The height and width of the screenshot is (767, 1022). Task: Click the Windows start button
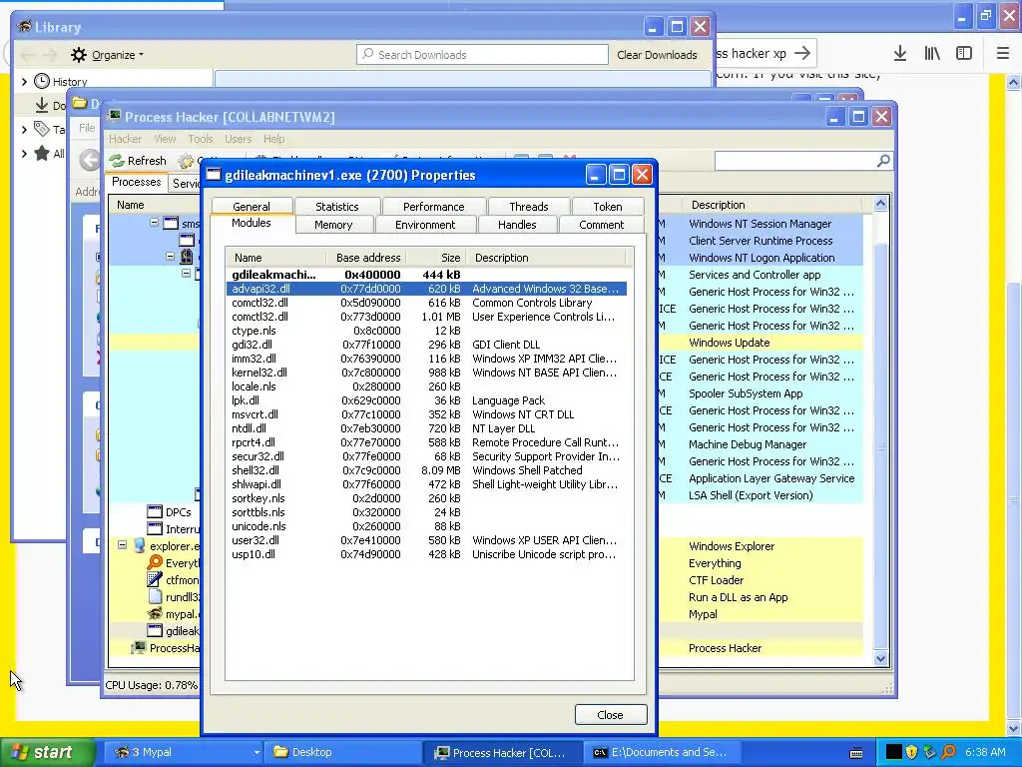point(47,752)
